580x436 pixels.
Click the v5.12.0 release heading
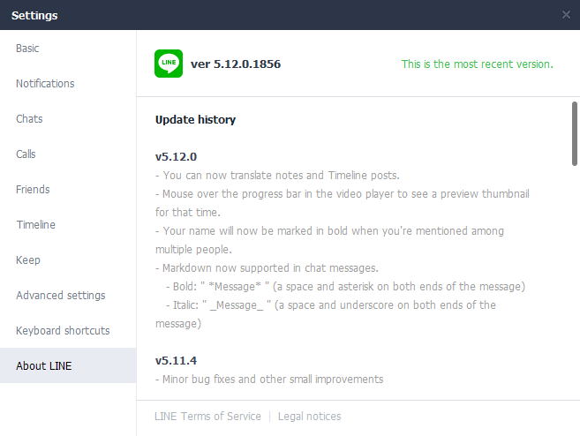(x=176, y=157)
